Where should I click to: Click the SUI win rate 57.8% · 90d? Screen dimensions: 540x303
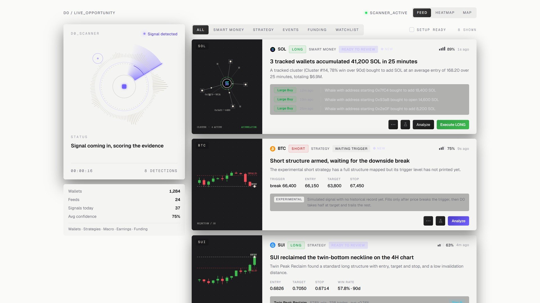pyautogui.click(x=349, y=288)
